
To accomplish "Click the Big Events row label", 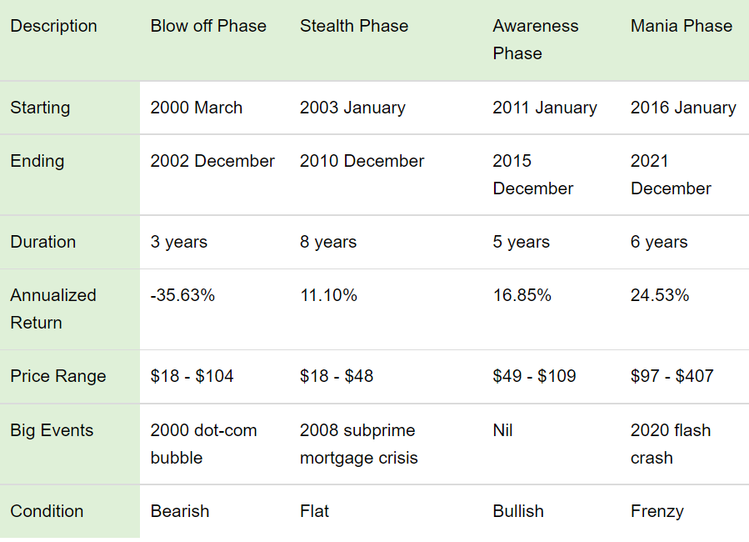I will (52, 430).
